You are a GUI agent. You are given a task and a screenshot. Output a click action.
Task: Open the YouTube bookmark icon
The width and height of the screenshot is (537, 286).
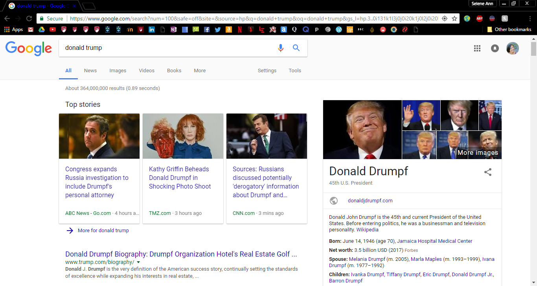[53, 29]
